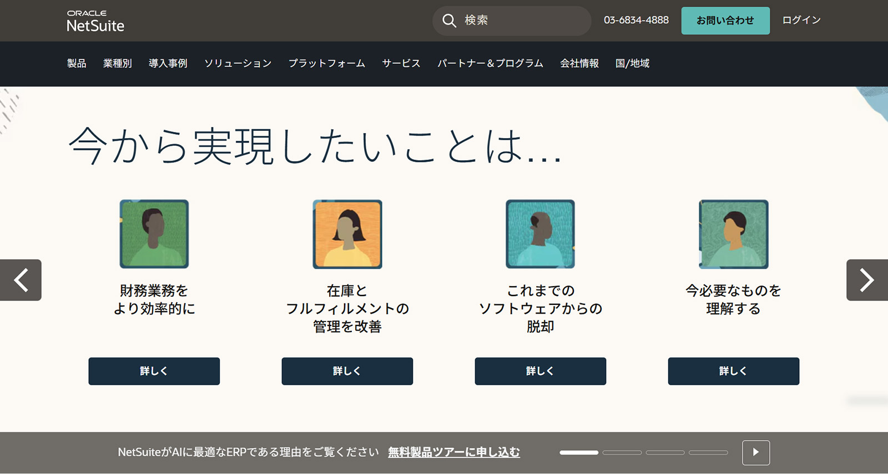Expand the プラットフォーム menu
888x474 pixels.
[x=326, y=63]
